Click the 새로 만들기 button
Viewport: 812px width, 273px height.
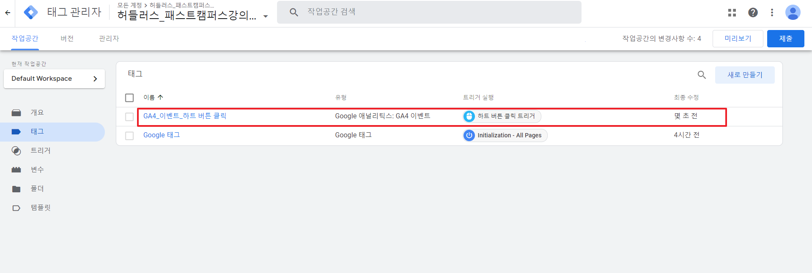pos(745,75)
